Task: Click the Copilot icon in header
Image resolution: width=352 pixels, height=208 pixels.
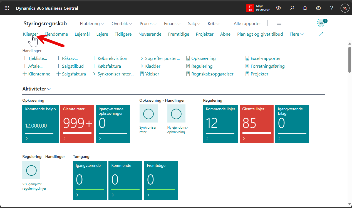Action: [x=278, y=8]
